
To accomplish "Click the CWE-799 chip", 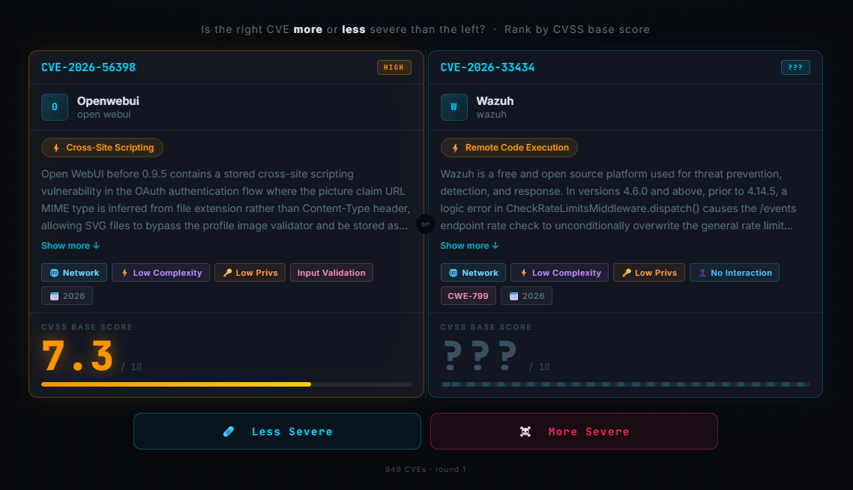I will coord(468,296).
